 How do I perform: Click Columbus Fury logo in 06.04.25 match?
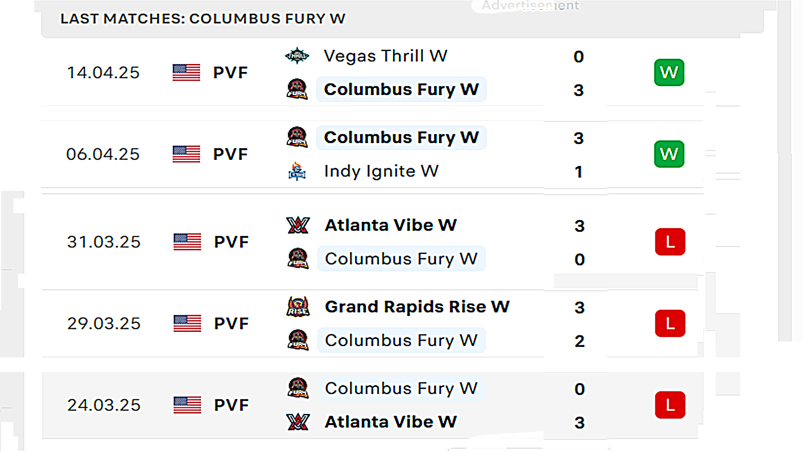point(297,137)
